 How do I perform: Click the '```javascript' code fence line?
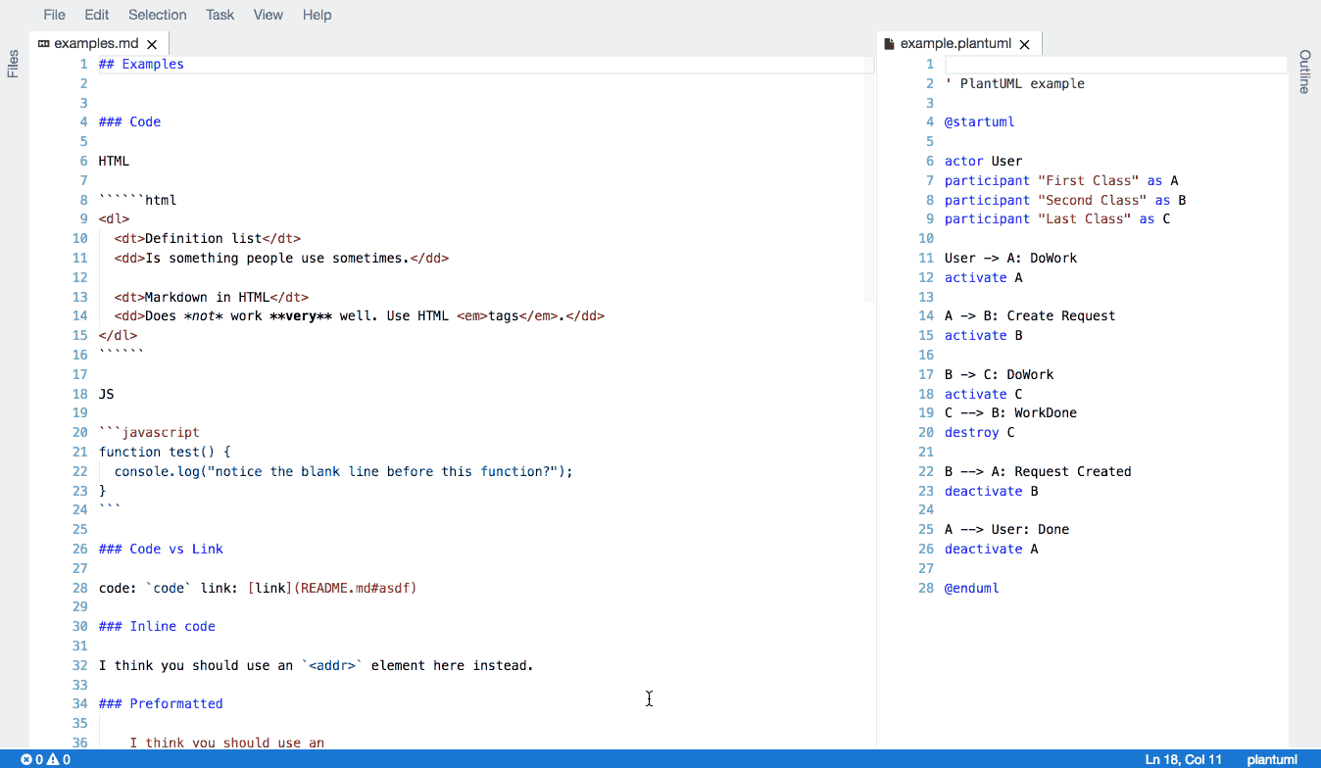149,432
